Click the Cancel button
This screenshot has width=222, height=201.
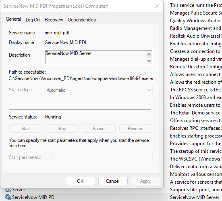(x=113, y=181)
